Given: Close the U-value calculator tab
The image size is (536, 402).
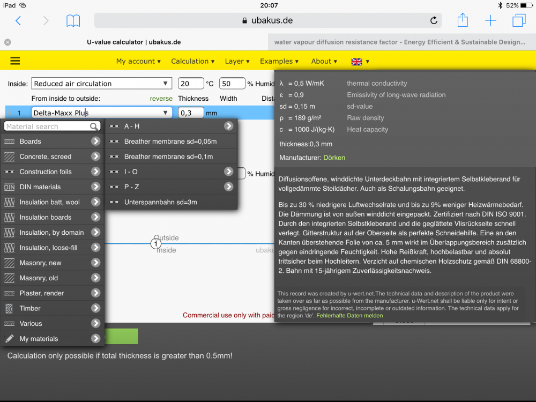Looking at the screenshot, I should [8, 42].
